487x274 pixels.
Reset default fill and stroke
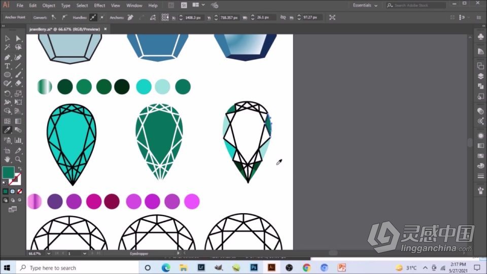[5, 183]
